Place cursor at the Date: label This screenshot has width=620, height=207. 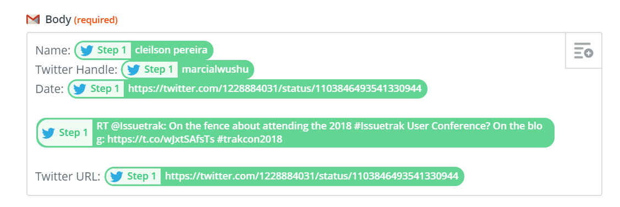click(50, 89)
